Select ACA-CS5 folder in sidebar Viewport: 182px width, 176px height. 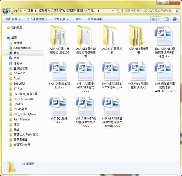pyautogui.click(x=17, y=73)
